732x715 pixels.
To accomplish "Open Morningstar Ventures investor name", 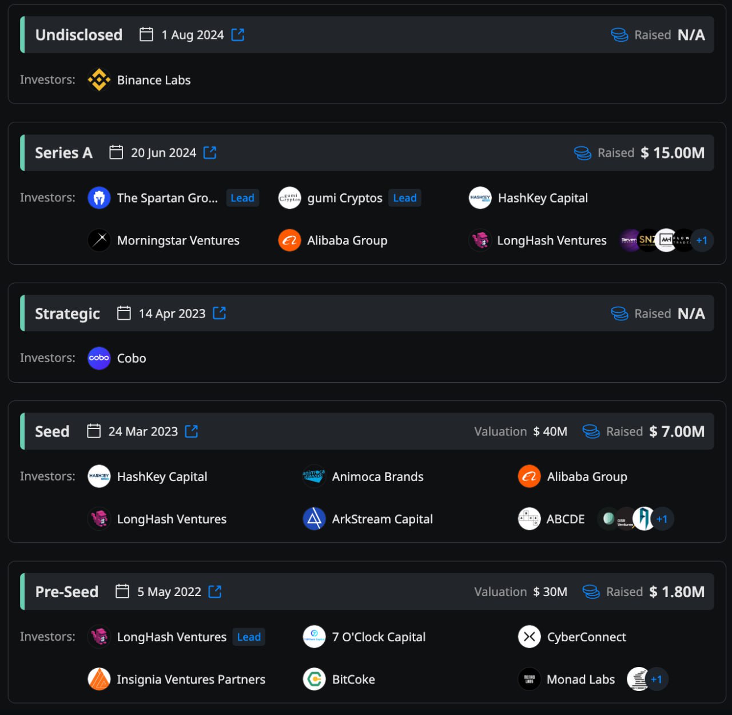I will tap(178, 240).
